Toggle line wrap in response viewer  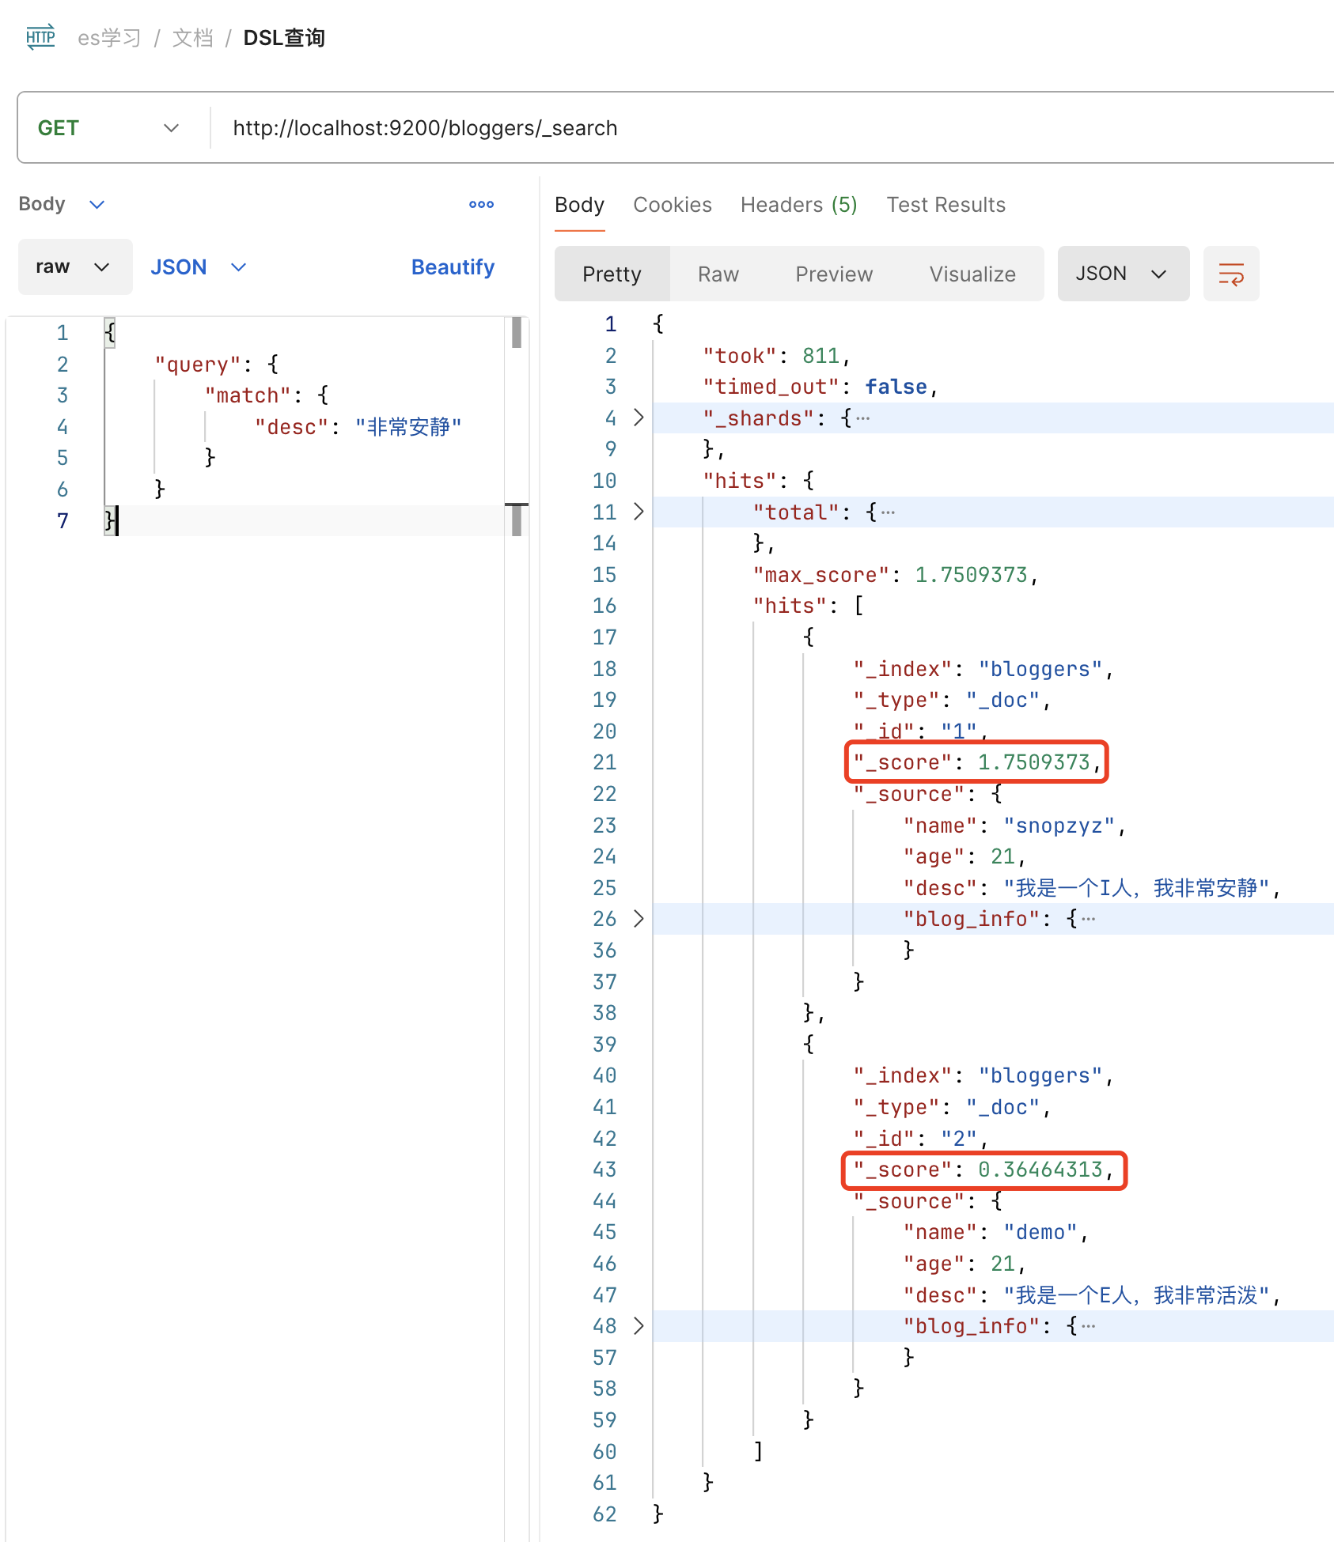pos(1231,274)
